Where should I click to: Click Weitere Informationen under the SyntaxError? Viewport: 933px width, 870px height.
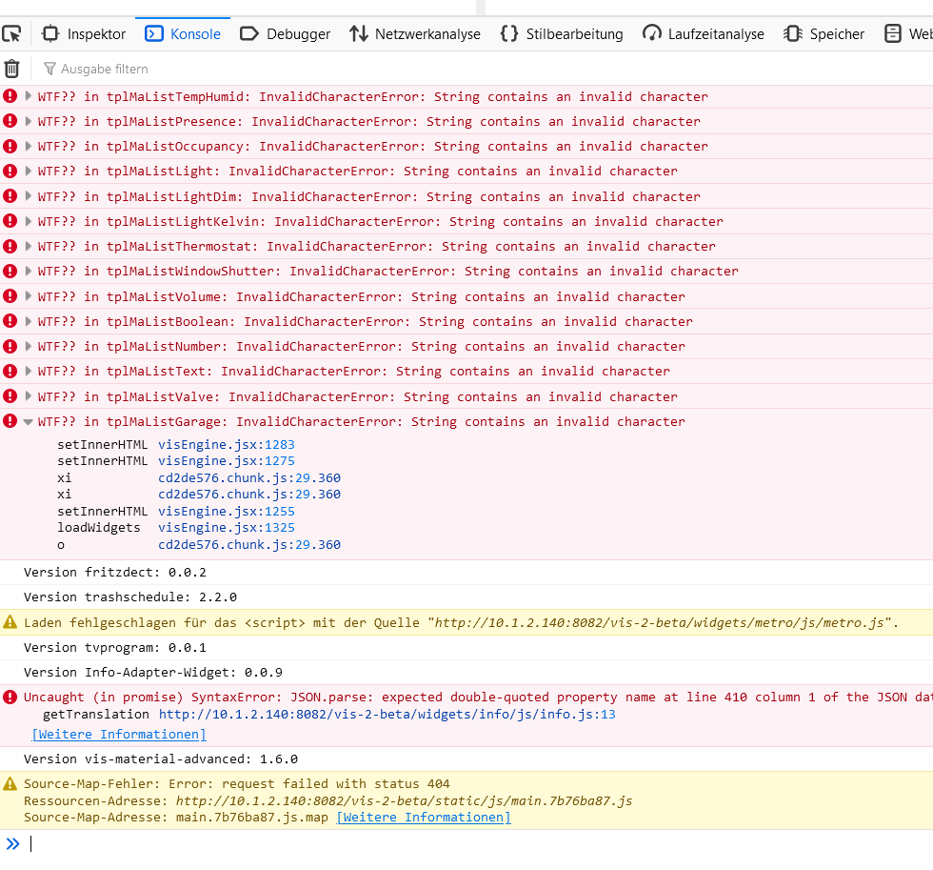(x=119, y=735)
